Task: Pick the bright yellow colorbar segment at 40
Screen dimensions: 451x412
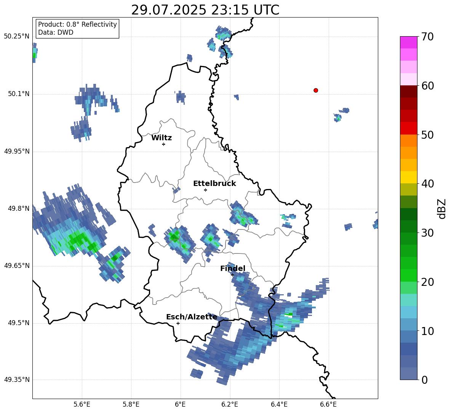Action: tap(408, 177)
